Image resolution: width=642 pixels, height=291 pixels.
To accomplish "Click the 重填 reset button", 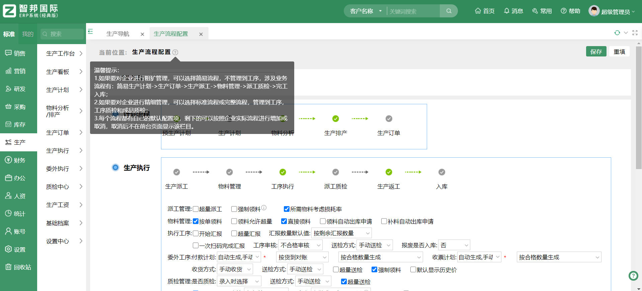I will tap(620, 51).
